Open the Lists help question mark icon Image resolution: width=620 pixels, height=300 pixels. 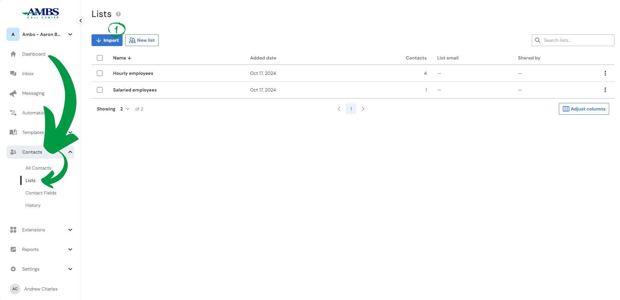point(118,14)
